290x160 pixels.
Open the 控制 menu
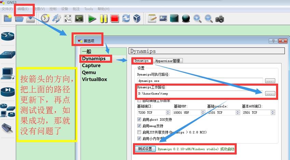point(53,9)
